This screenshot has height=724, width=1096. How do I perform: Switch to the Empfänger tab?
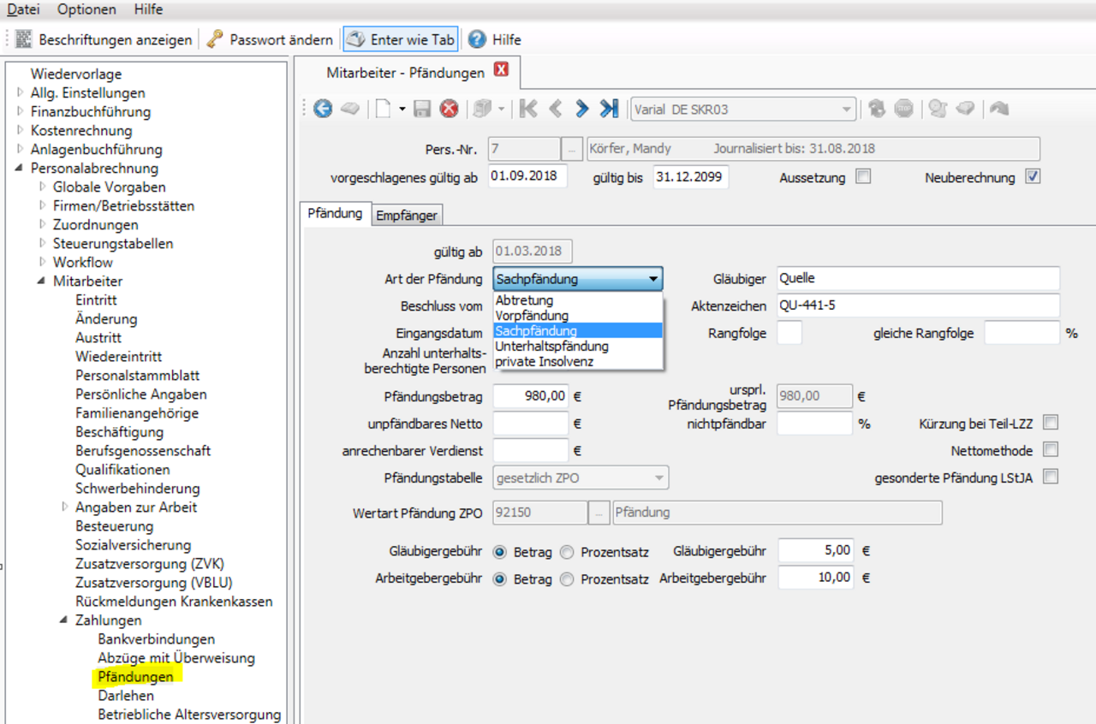point(407,216)
